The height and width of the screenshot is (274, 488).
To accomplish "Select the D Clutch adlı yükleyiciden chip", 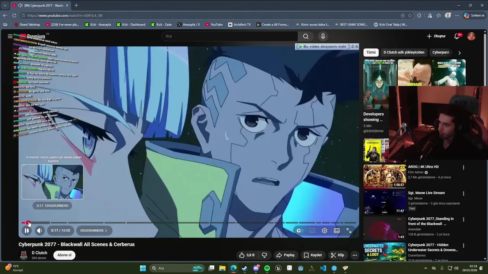I will [x=404, y=53].
